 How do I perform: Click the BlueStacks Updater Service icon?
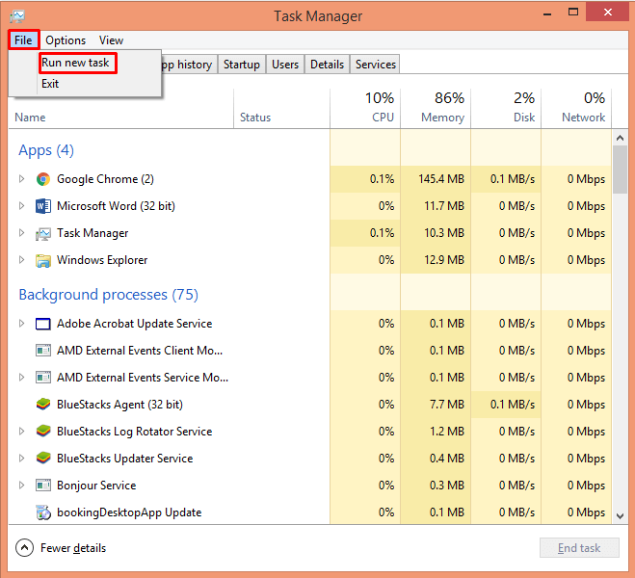click(x=43, y=459)
